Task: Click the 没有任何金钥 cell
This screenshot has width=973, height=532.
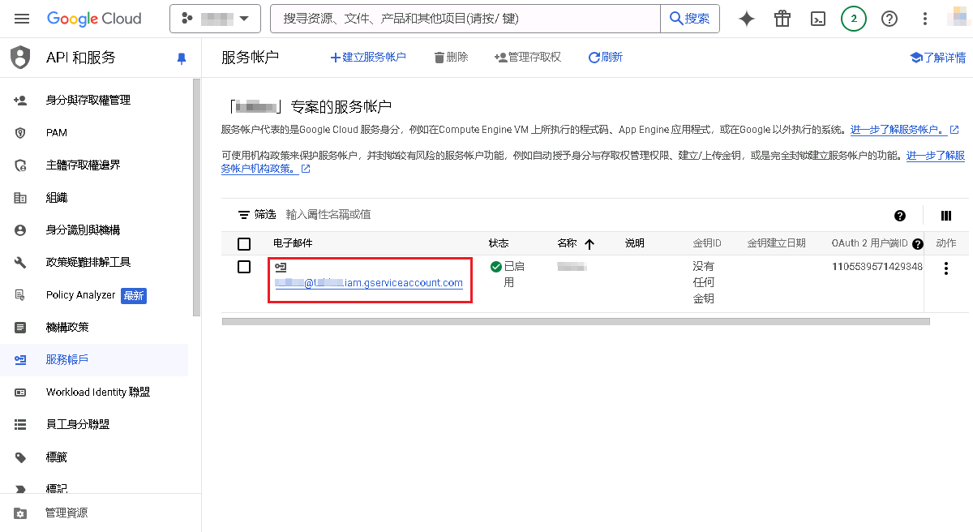Action: tap(704, 282)
